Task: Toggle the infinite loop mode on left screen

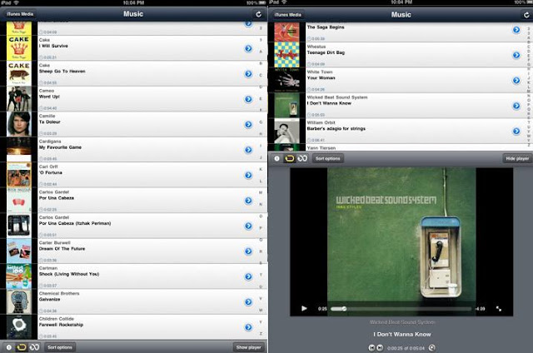Action: pos(34,347)
